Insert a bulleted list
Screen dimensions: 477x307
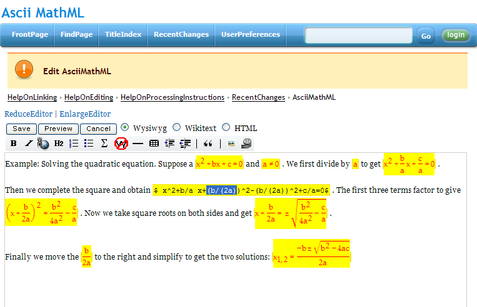click(89, 144)
